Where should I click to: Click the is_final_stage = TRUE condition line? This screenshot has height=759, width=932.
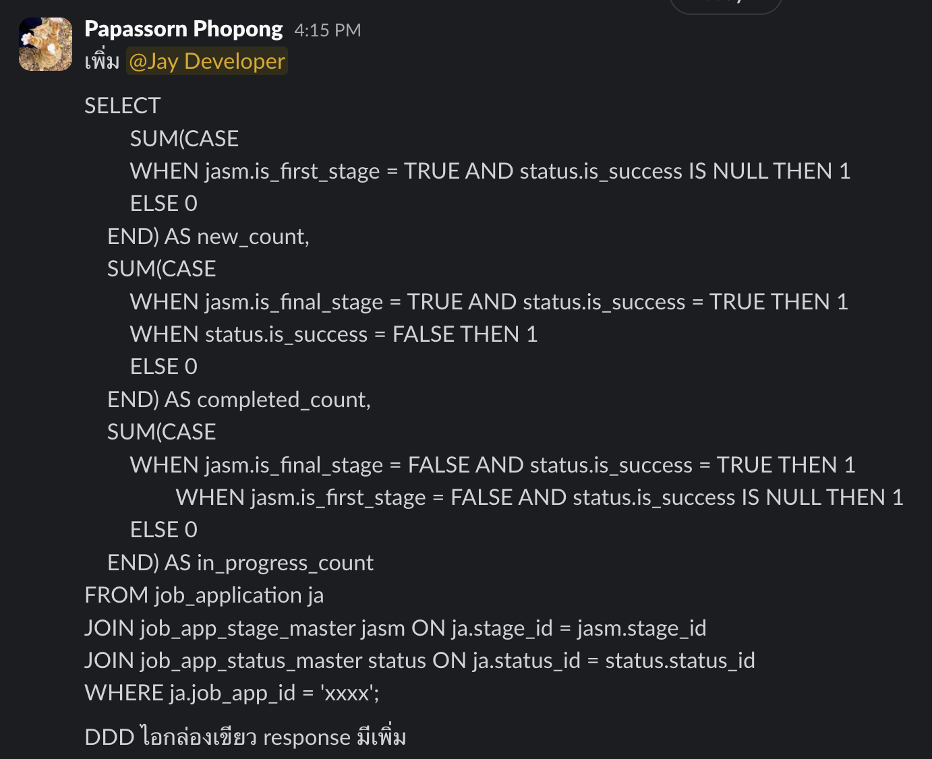click(488, 302)
